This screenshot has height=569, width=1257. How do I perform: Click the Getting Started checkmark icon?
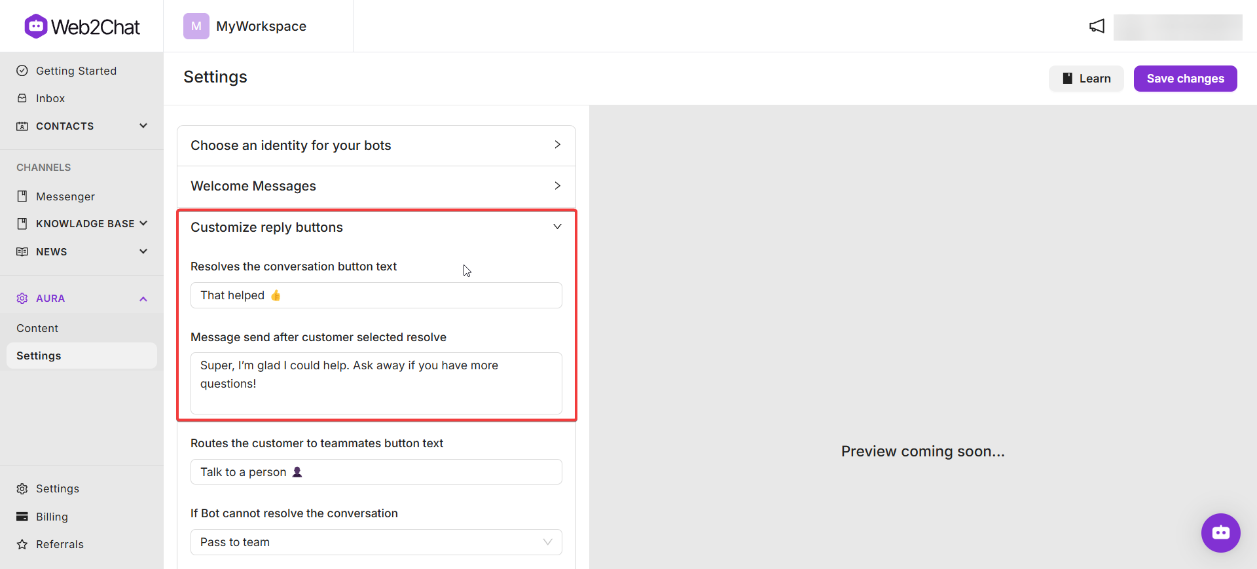[22, 71]
